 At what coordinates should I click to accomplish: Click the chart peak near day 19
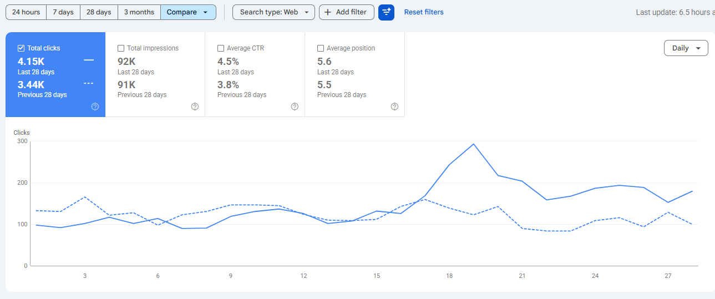point(473,144)
